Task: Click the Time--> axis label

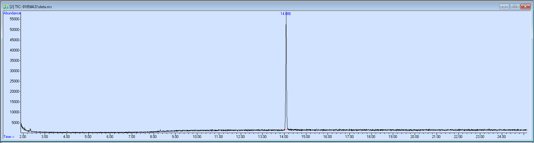Action: click(9, 137)
